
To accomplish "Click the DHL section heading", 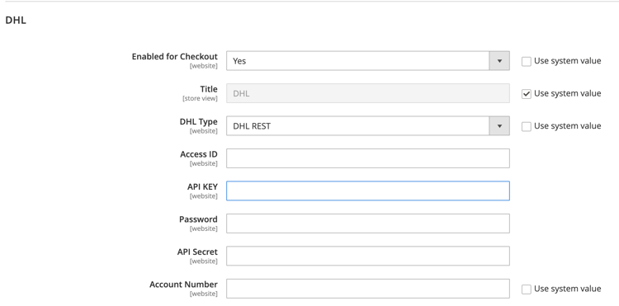I will [x=16, y=21].
